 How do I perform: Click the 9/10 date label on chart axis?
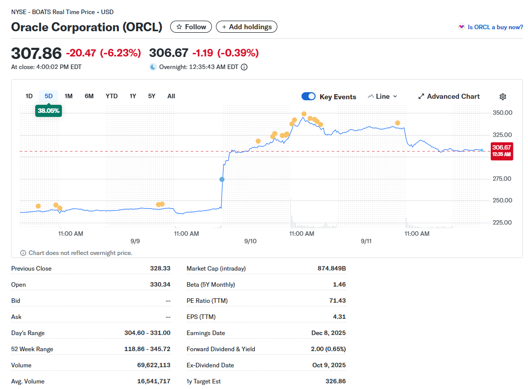250,241
